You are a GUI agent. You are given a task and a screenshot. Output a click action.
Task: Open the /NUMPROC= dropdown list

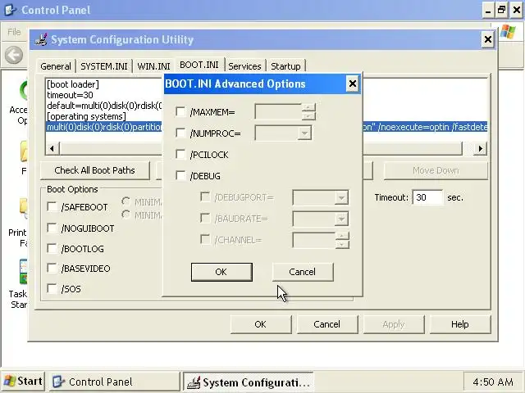(x=304, y=133)
